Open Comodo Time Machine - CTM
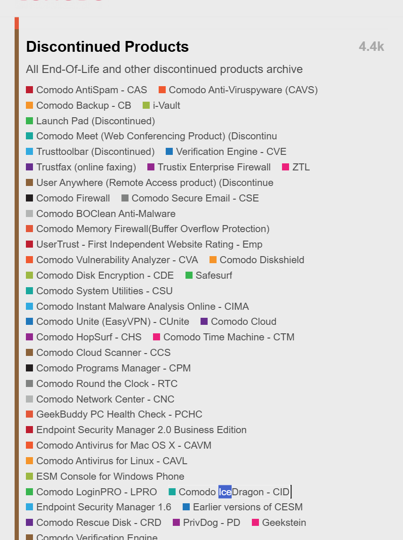 [x=229, y=337]
